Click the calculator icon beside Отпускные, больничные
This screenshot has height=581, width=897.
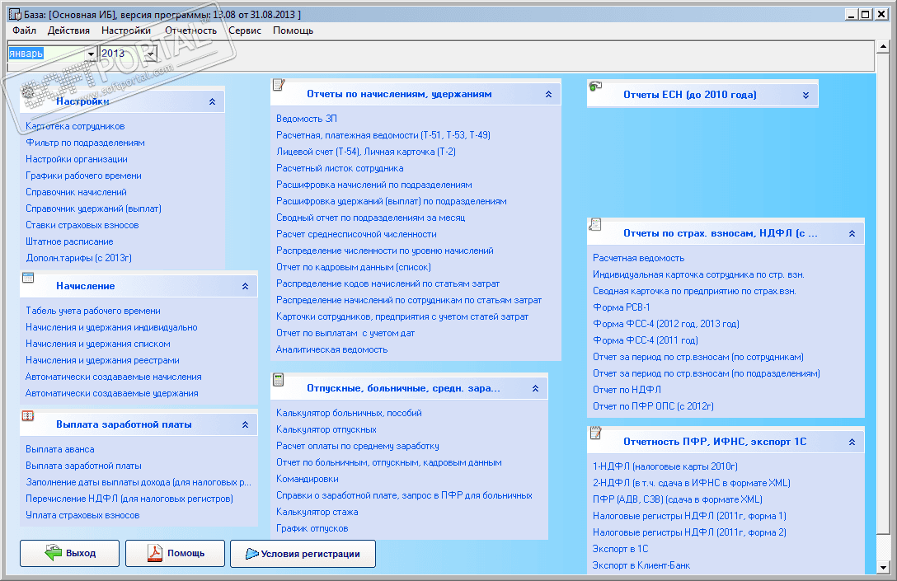(x=279, y=379)
